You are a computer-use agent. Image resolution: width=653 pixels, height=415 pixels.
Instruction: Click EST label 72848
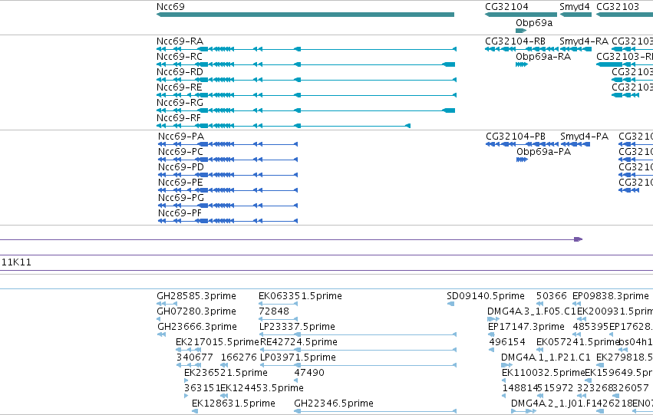274,311
